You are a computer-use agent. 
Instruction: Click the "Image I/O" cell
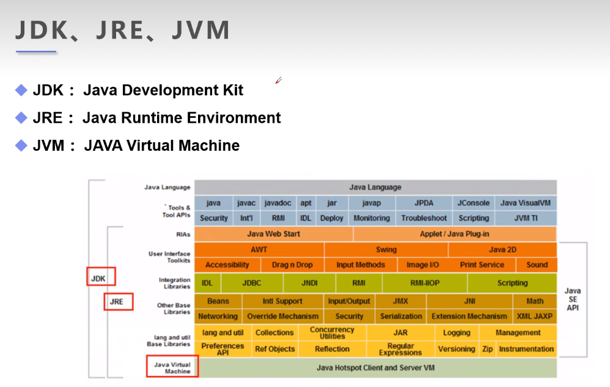[422, 264]
